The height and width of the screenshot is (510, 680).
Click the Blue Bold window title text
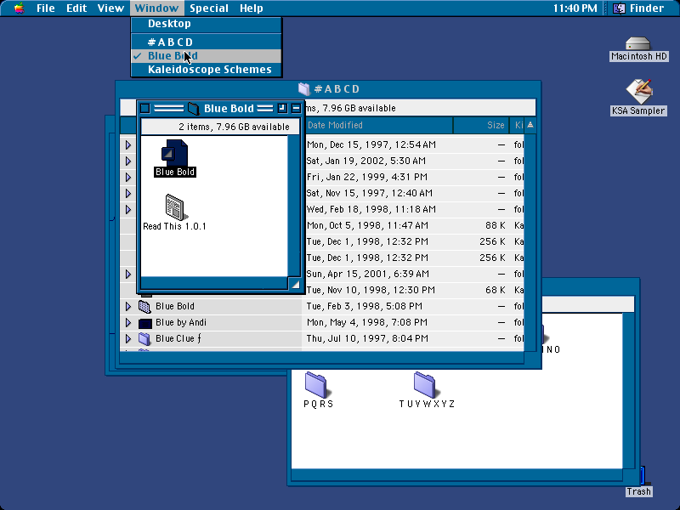click(x=229, y=109)
